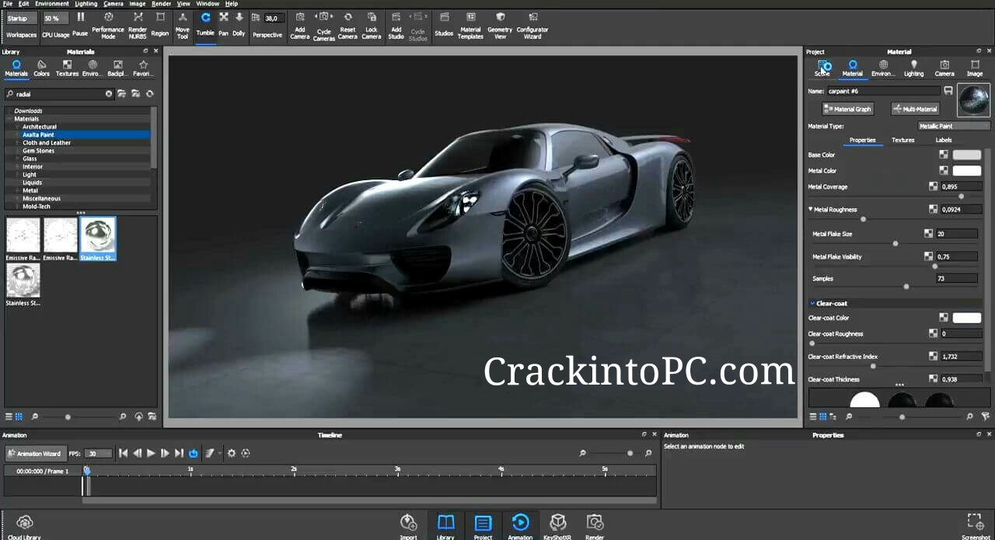Open the Scene tab in Project panel
This screenshot has height=540, width=995.
pyautogui.click(x=822, y=68)
